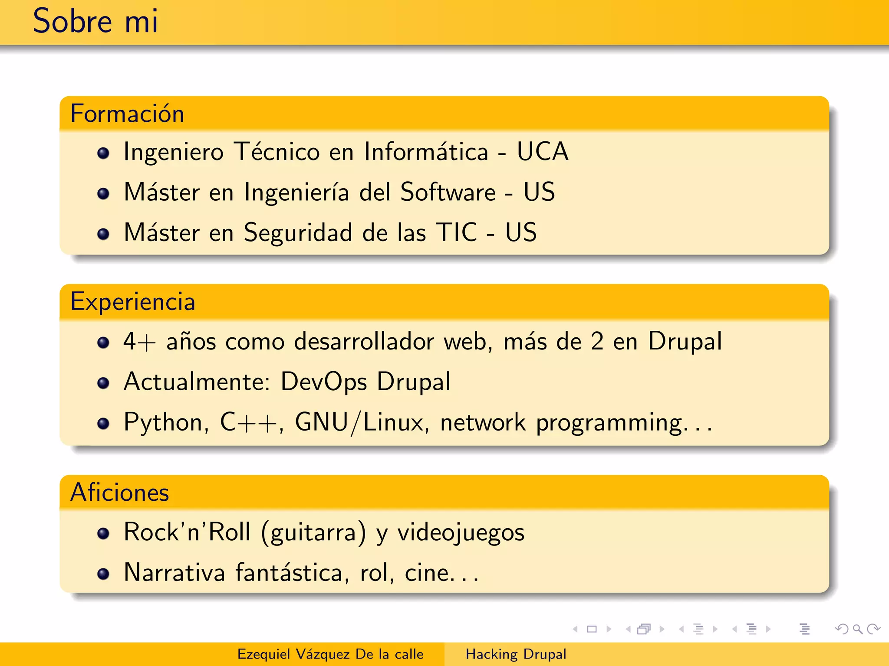Click the previous frame arrow
The height and width of the screenshot is (666, 889).
click(x=628, y=629)
